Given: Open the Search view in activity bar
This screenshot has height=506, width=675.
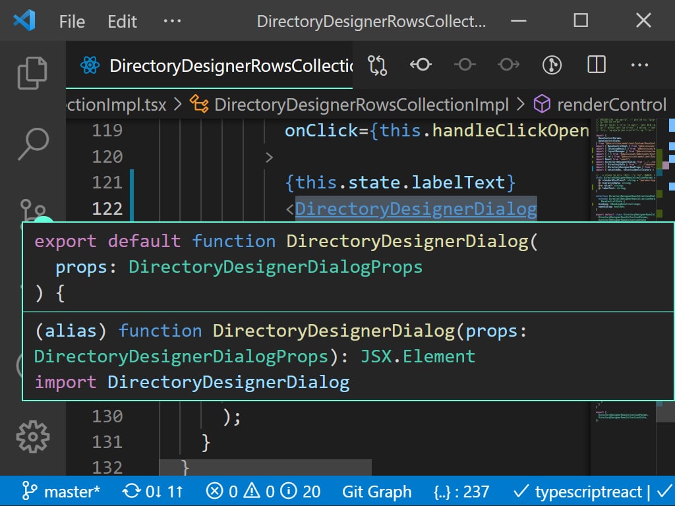Looking at the screenshot, I should [32, 143].
